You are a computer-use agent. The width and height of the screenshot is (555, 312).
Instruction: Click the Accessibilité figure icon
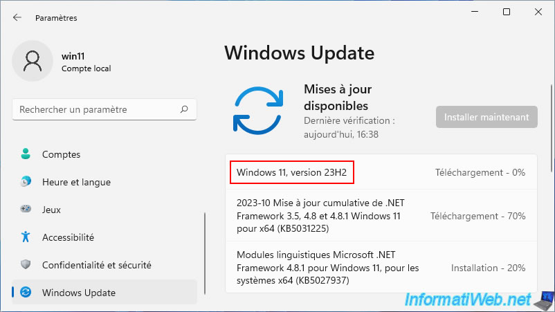coord(26,237)
